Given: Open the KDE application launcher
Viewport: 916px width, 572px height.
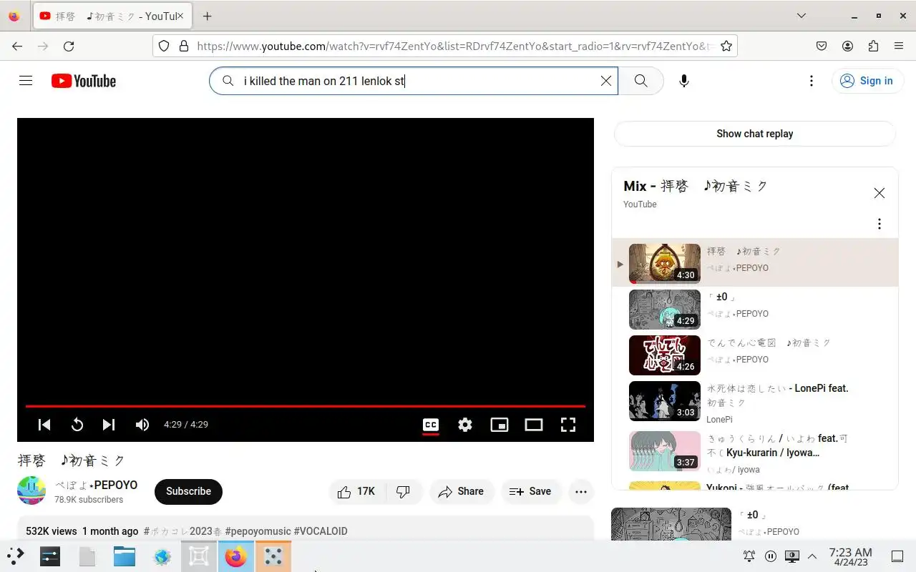Looking at the screenshot, I should (x=16, y=556).
